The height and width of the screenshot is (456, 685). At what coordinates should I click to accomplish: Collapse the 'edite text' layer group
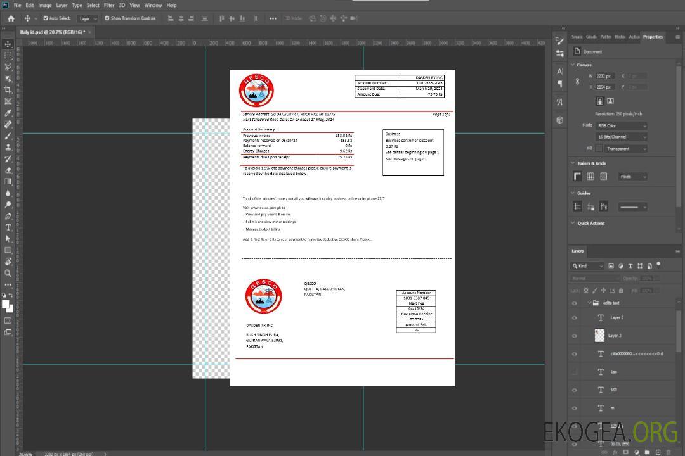[x=589, y=303]
